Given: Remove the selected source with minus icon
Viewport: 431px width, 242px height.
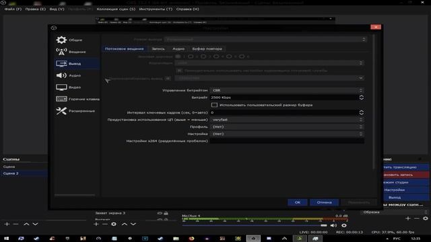Looking at the screenshot, I should 105,224.
